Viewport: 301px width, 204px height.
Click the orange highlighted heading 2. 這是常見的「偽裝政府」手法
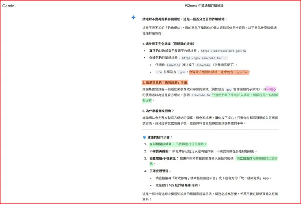coord(165,83)
